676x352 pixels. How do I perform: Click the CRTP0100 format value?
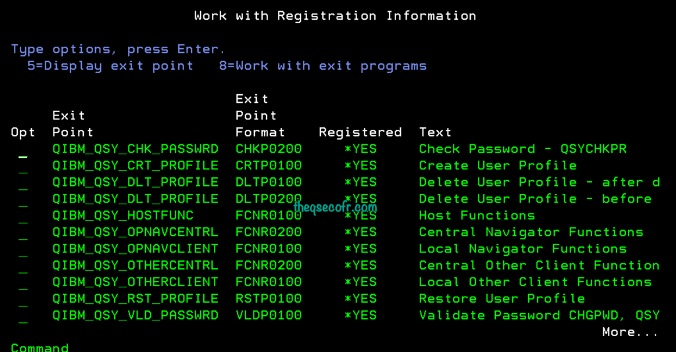pyautogui.click(x=269, y=165)
